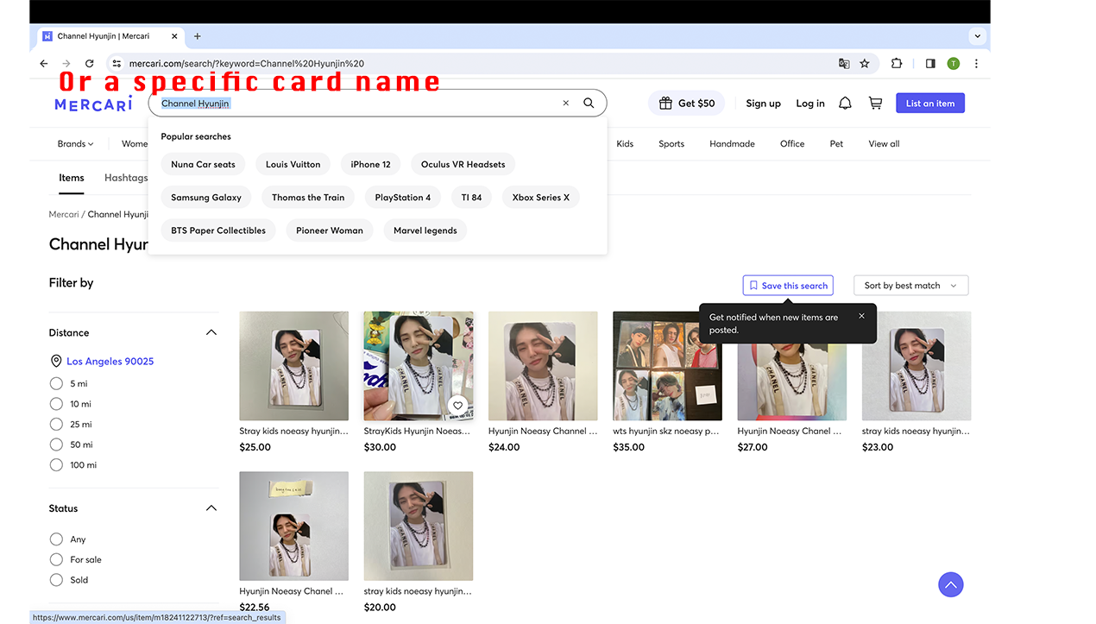
Task: Expand the Brands menu
Action: click(76, 143)
